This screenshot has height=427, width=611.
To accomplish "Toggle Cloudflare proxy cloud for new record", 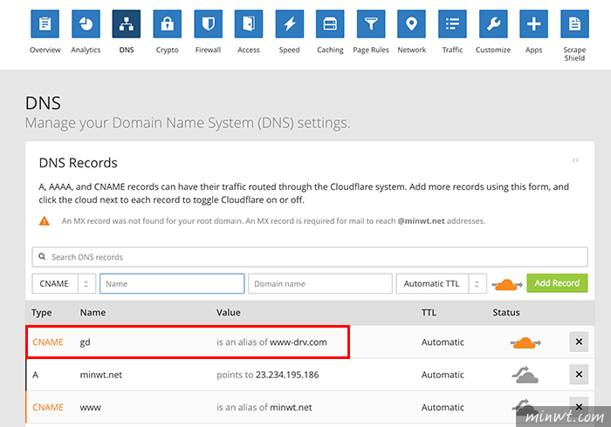I will (x=506, y=284).
